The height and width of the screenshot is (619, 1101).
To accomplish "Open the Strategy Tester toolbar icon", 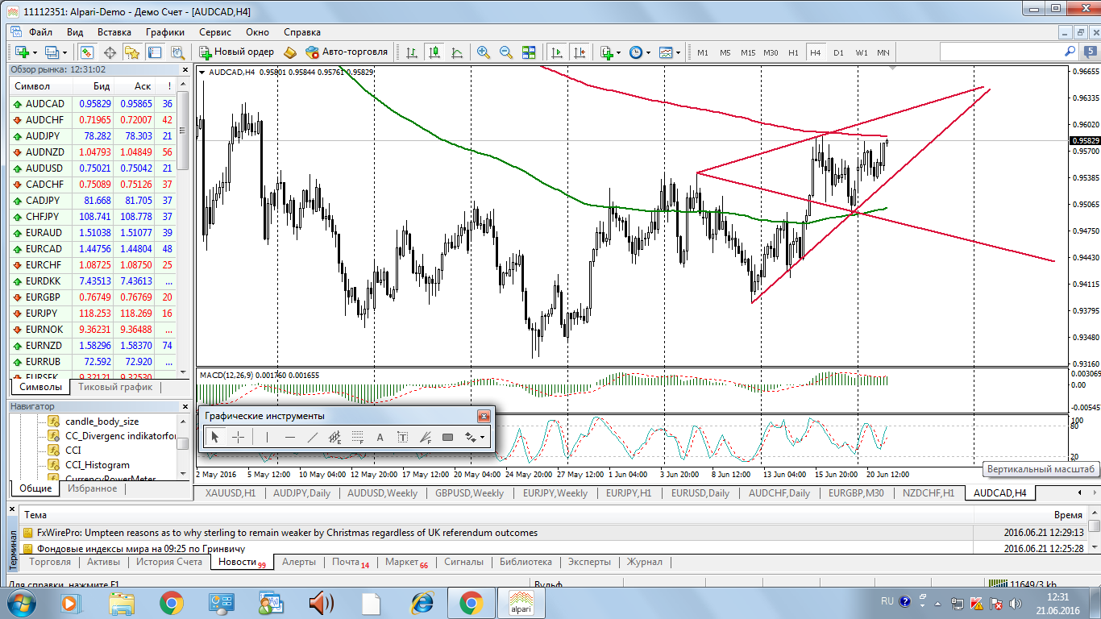I will coord(177,52).
